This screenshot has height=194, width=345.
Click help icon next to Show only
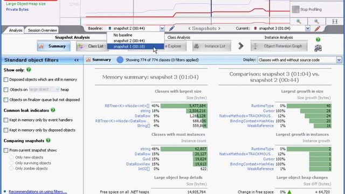(29, 70)
